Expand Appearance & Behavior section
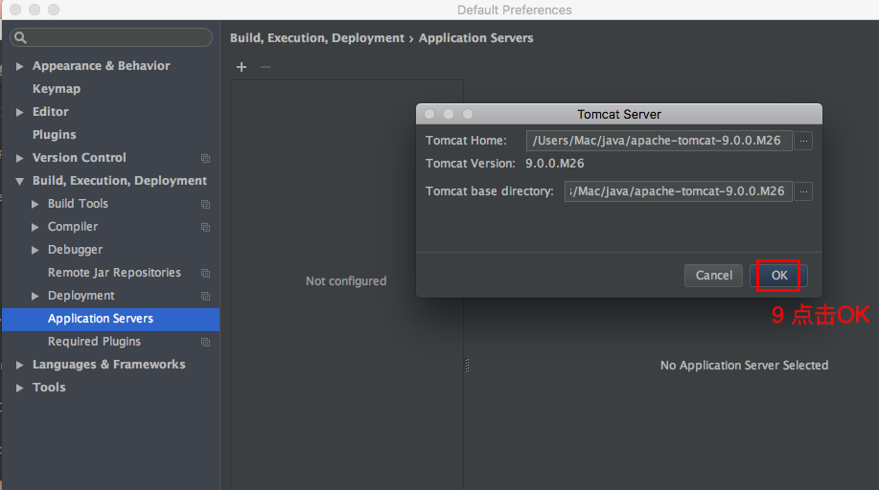The height and width of the screenshot is (490, 879). coord(19,66)
